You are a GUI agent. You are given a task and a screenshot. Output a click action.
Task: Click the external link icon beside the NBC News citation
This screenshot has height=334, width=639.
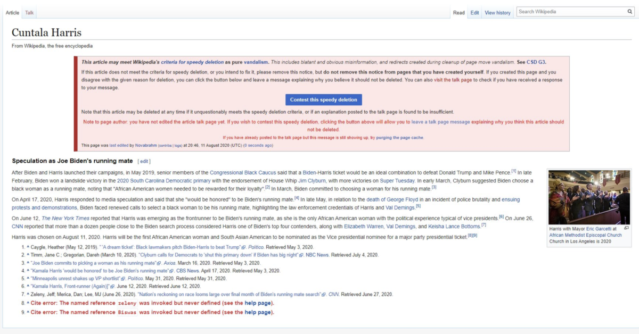click(x=300, y=254)
